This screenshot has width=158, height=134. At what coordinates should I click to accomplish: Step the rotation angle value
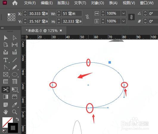[x=145, y=13]
